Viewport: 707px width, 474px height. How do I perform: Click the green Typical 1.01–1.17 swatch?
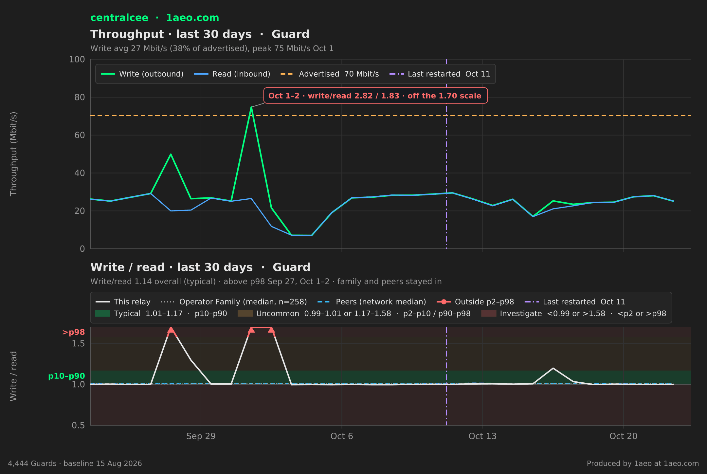pos(103,314)
